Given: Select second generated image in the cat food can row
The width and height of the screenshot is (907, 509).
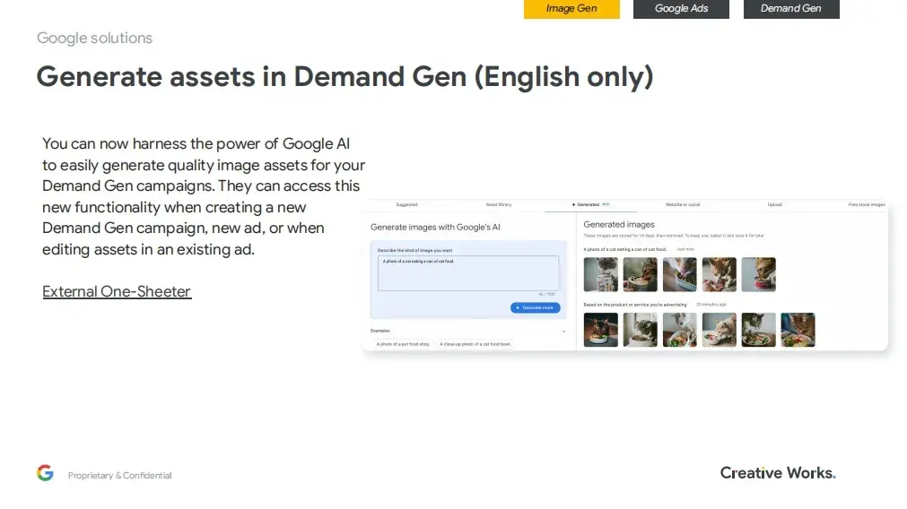Looking at the screenshot, I should pyautogui.click(x=640, y=274).
